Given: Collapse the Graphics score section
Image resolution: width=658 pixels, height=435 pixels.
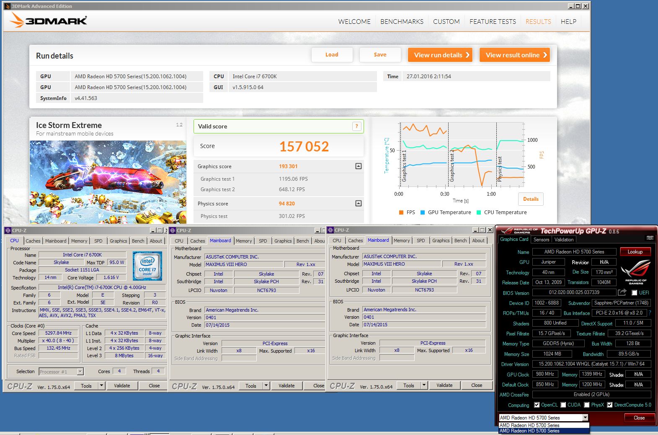Looking at the screenshot, I should tap(359, 166).
